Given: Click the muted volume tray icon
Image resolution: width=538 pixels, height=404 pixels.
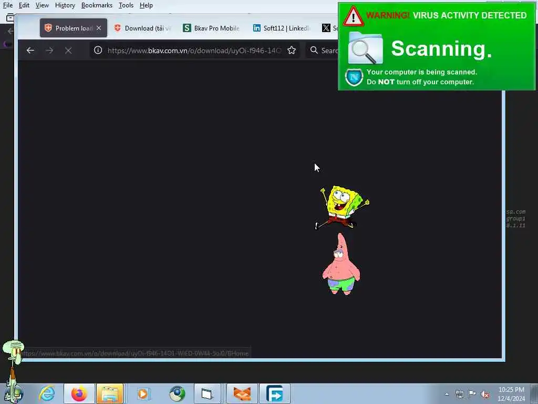Looking at the screenshot, I should click(x=485, y=395).
